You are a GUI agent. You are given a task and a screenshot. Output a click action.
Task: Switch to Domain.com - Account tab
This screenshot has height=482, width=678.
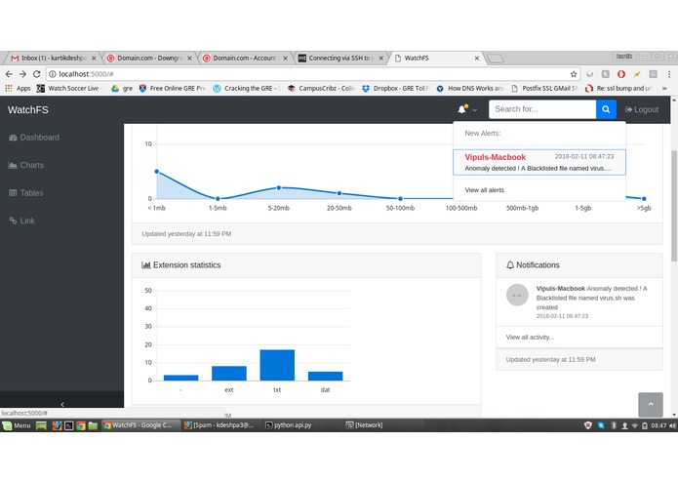pos(244,58)
